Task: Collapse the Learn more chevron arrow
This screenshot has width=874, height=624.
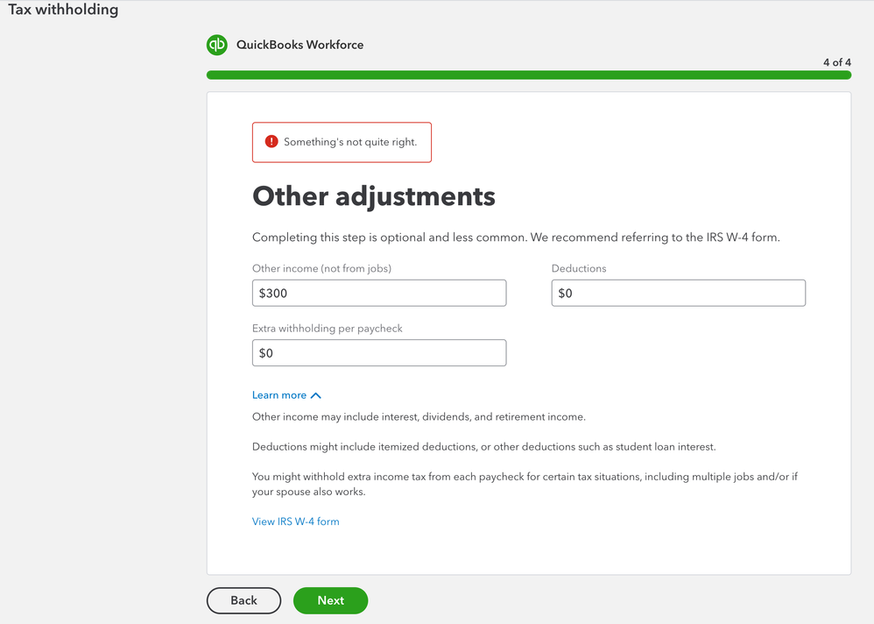Action: pos(316,395)
